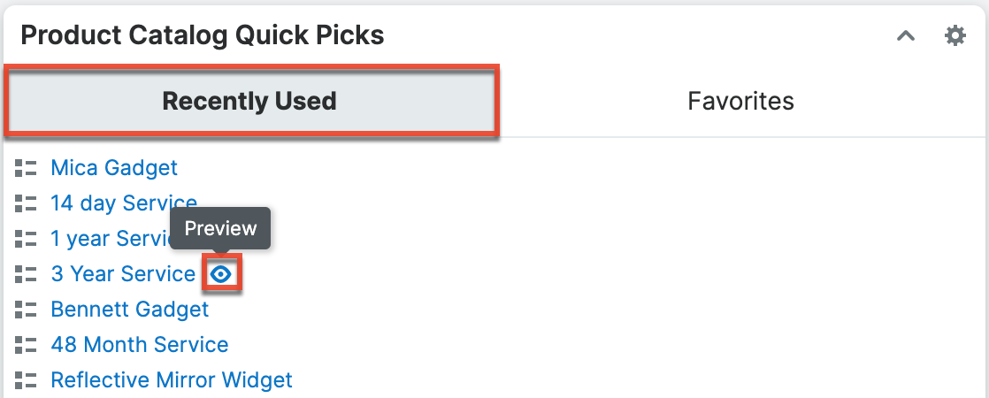Collapse the Quick Picks dashlet
The height and width of the screenshot is (398, 989).
point(905,36)
